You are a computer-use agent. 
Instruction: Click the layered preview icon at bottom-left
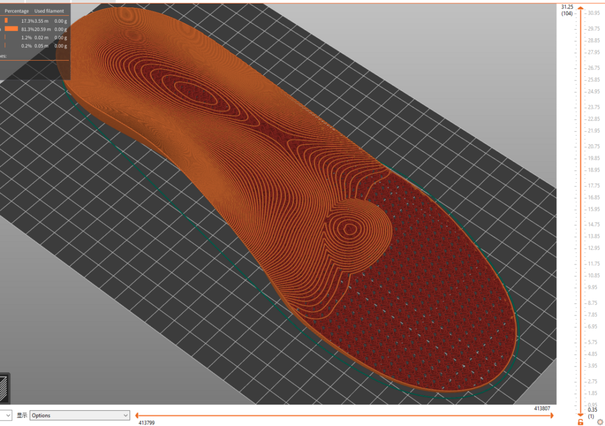click(5, 388)
